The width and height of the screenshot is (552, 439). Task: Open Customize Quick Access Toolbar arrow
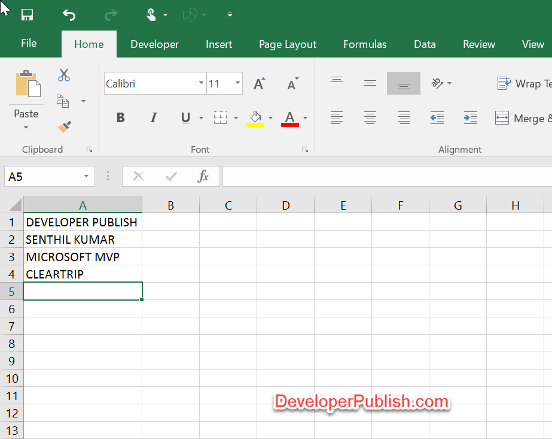coord(230,15)
